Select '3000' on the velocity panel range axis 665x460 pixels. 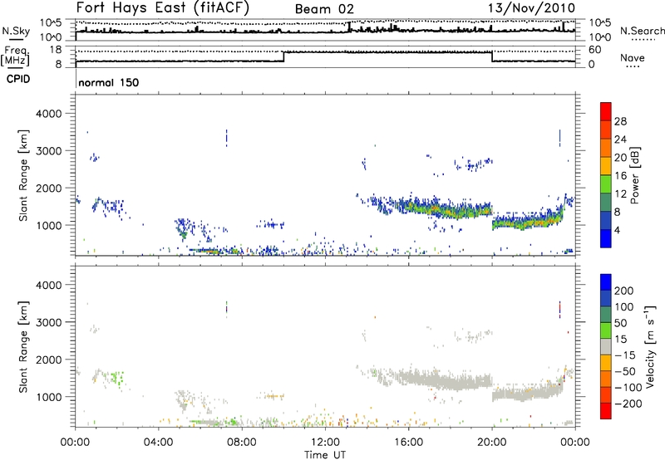[49, 322]
